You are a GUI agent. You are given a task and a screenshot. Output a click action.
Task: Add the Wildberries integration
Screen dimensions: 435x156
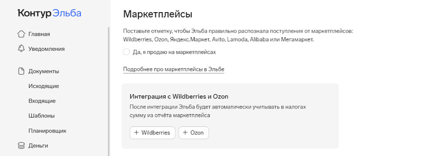tap(152, 133)
